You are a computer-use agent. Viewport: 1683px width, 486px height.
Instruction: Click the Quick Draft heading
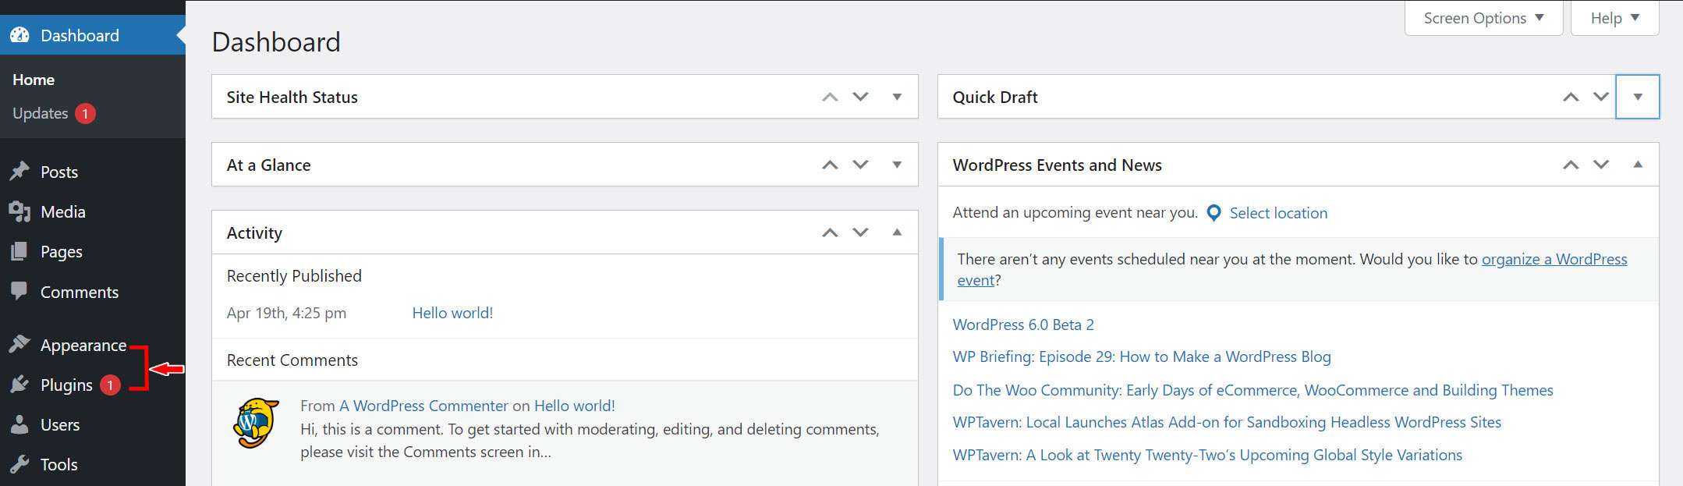coord(995,97)
